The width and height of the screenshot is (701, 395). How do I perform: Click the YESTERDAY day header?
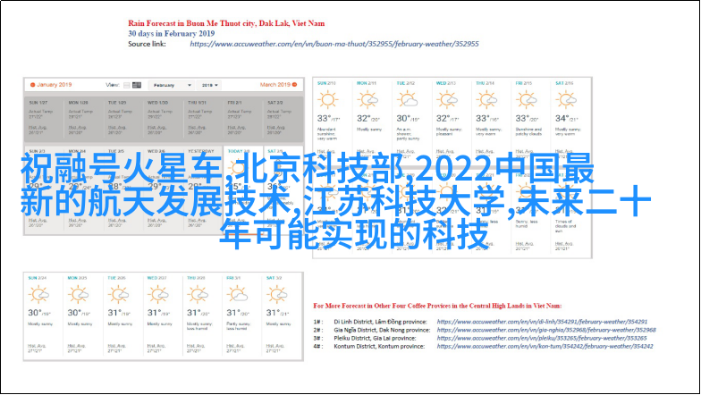pyautogui.click(x=201, y=151)
